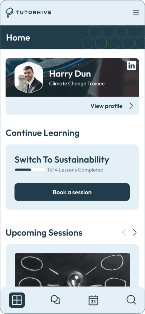
Task: Open Harry Dun's LinkedIn icon
Action: [x=132, y=65]
